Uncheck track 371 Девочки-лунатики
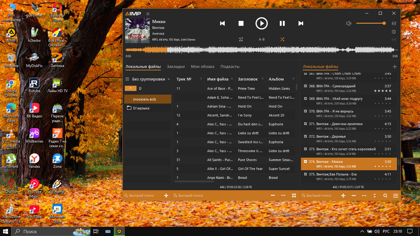420x236 pixels. [x=305, y=124]
